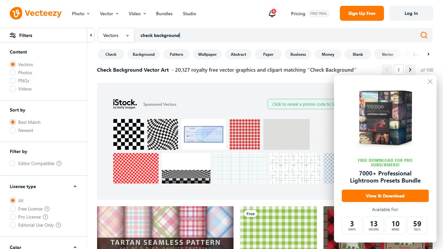Select the Photos content radio
Screen dimensions: 443x249
coord(13,73)
